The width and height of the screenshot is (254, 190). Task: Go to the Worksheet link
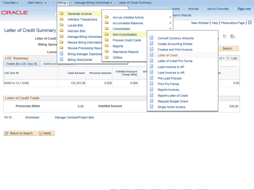point(32,118)
